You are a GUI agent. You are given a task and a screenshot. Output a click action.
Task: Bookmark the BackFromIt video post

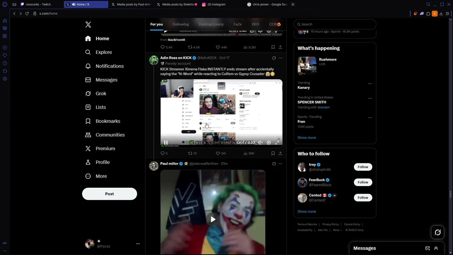click(273, 47)
